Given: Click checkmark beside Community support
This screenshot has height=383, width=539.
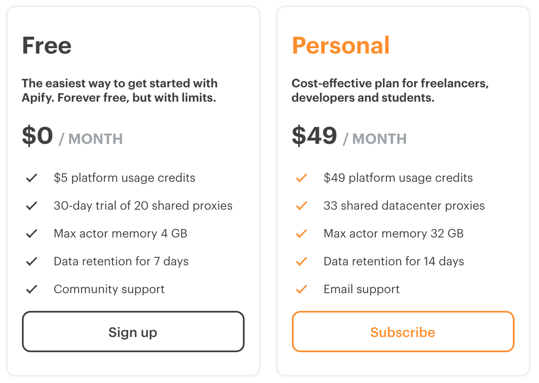Looking at the screenshot, I should click(32, 289).
